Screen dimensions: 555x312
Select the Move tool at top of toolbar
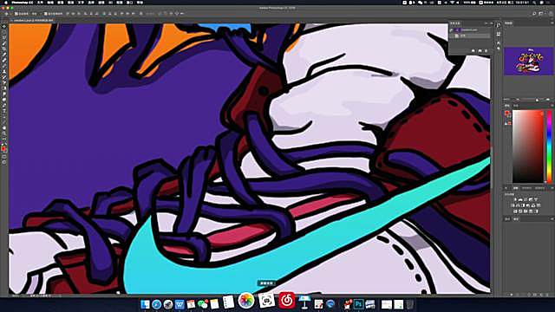click(3, 26)
